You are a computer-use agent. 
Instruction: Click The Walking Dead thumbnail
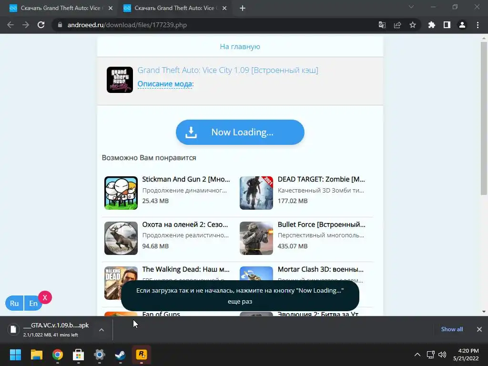pyautogui.click(x=121, y=283)
